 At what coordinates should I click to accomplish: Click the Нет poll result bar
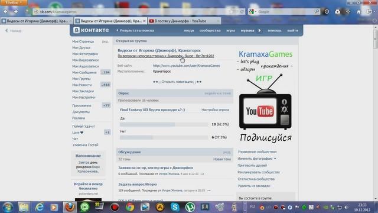[164, 137]
